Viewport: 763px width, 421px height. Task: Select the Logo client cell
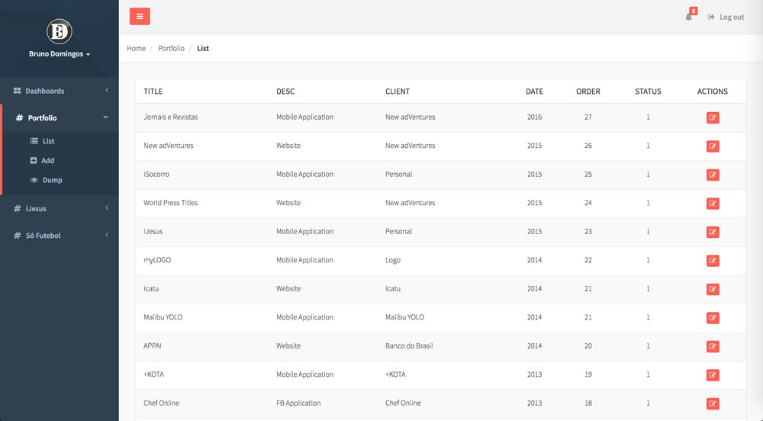coord(393,260)
